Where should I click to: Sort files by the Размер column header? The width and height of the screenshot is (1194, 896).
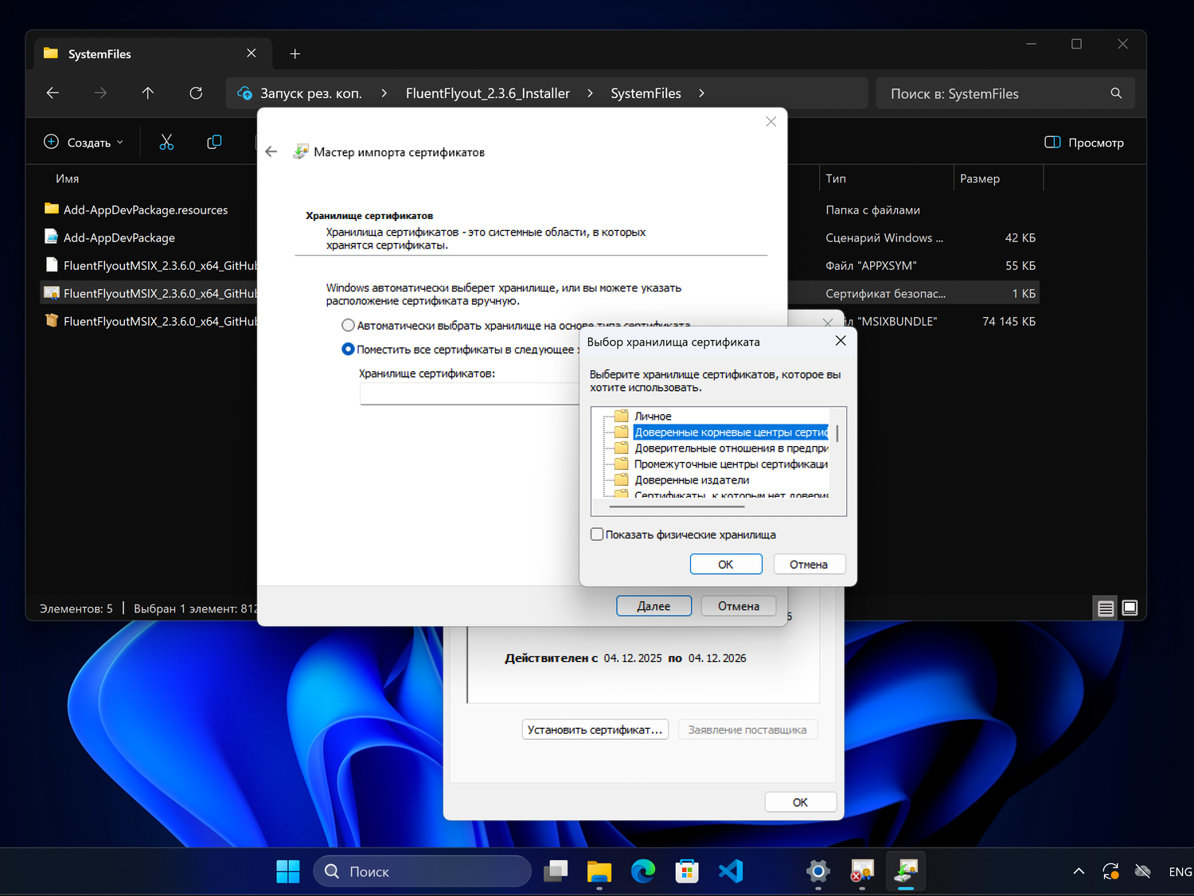[x=980, y=178]
